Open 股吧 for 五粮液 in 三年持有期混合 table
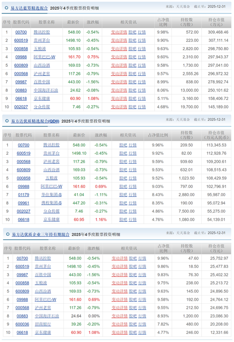234x342 pixels. pyautogui.click(x=133, y=283)
